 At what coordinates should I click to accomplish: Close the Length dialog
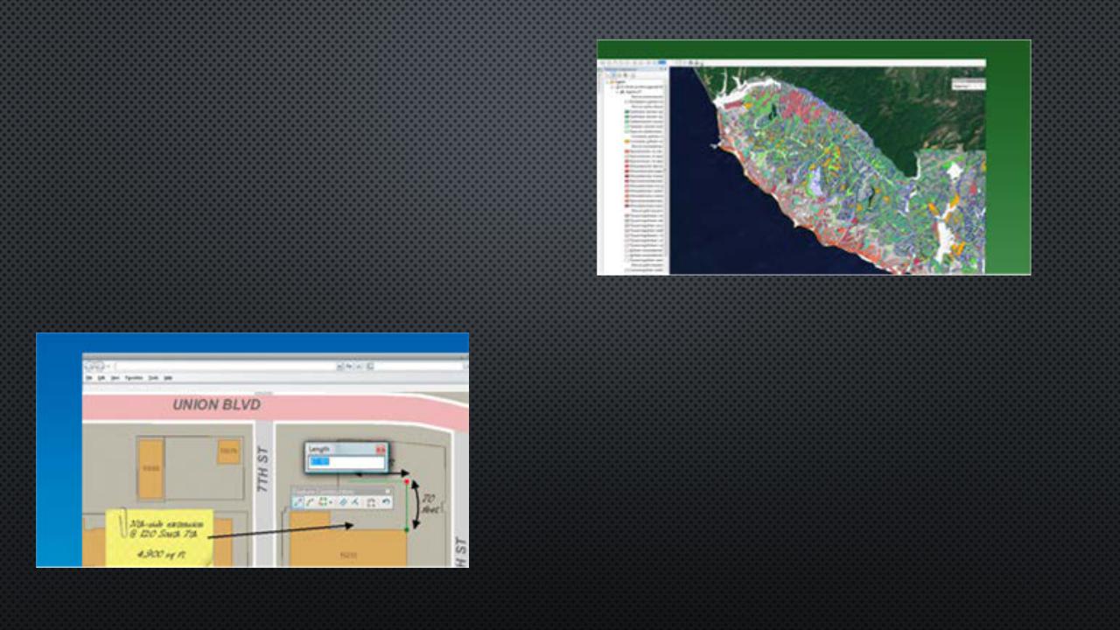[x=381, y=450]
